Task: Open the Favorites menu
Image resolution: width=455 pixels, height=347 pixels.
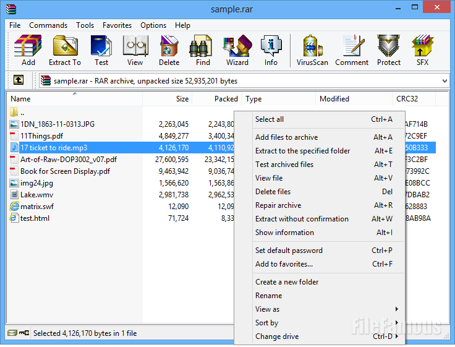Action: [x=117, y=25]
